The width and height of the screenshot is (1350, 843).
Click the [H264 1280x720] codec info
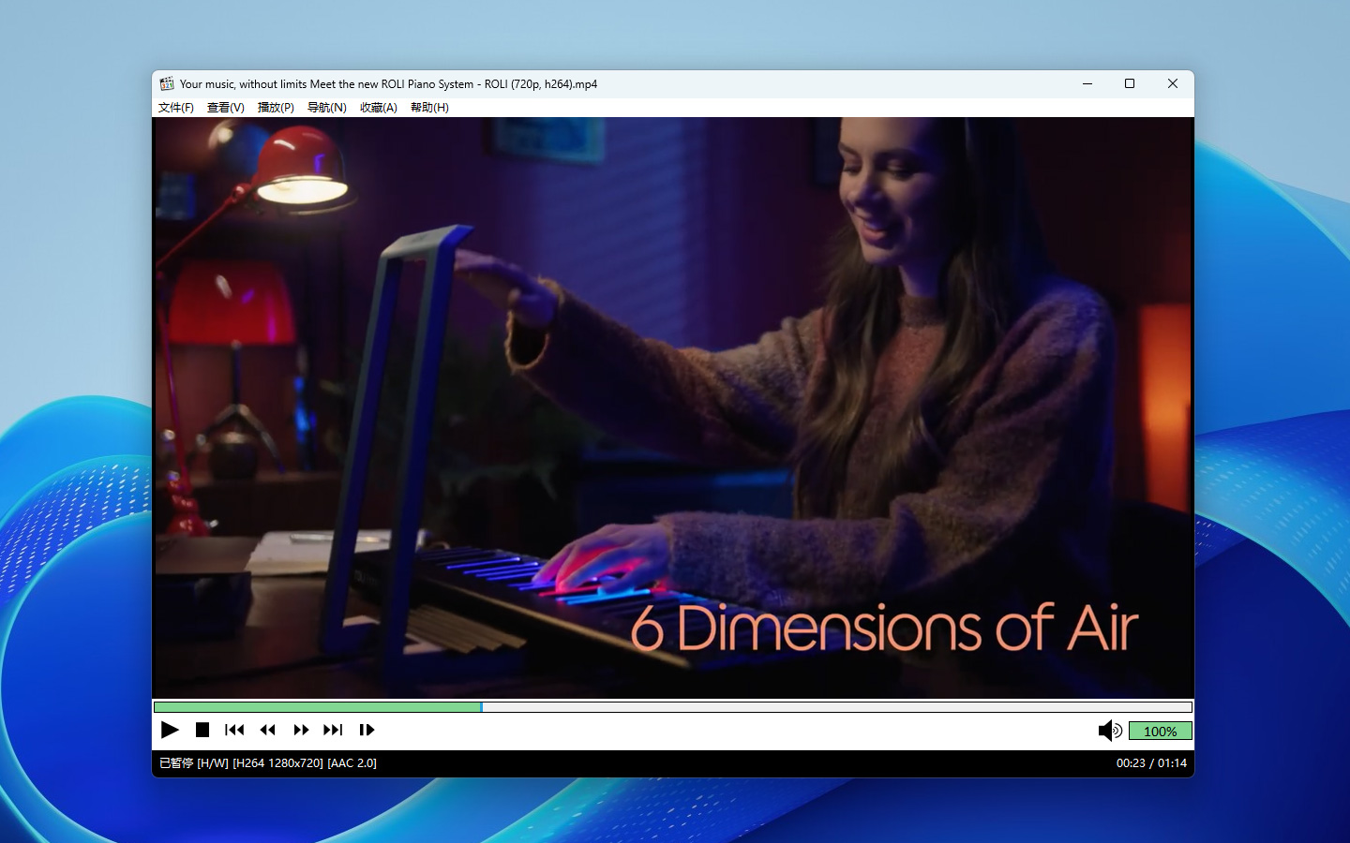tap(277, 763)
